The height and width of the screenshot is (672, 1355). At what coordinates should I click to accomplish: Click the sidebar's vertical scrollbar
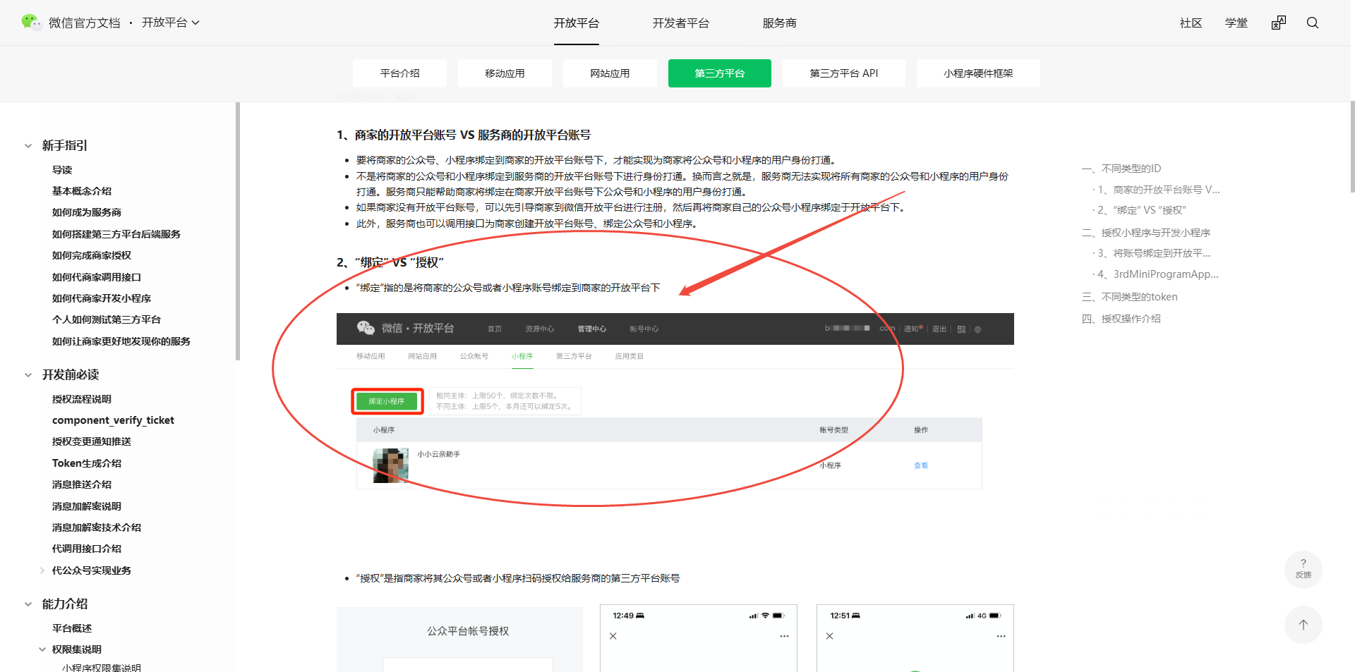(238, 231)
